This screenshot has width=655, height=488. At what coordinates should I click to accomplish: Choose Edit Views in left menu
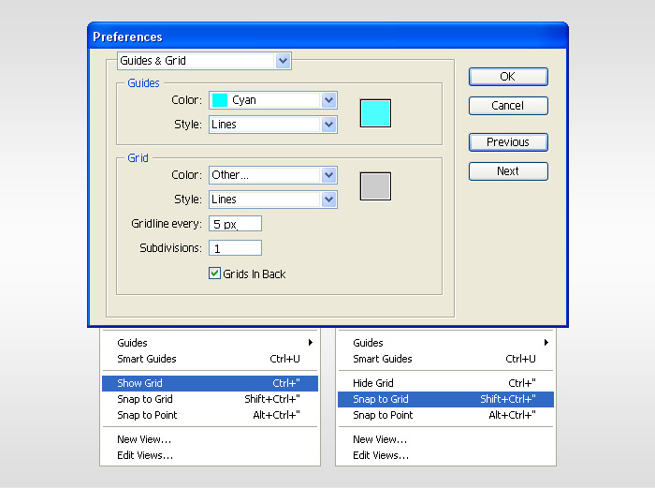point(211,455)
